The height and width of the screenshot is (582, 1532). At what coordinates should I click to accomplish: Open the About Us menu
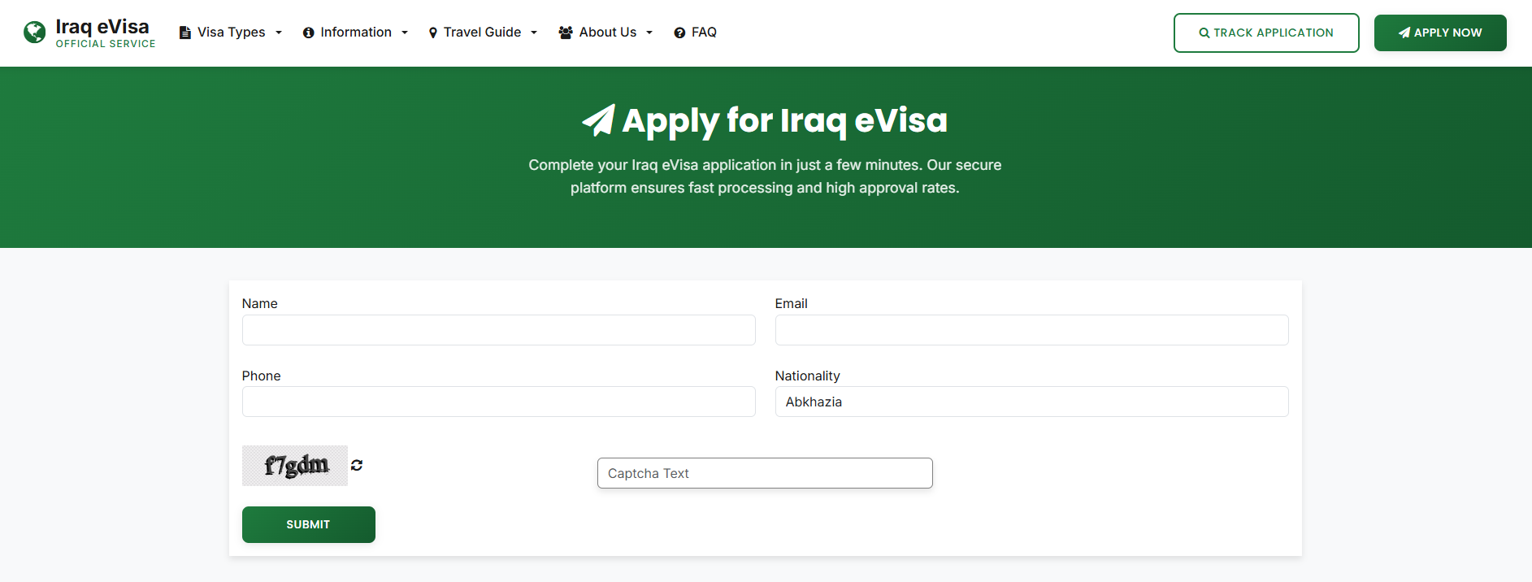(606, 33)
